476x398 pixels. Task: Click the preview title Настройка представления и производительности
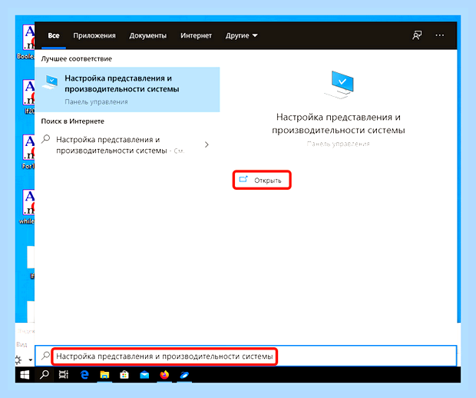click(x=338, y=124)
